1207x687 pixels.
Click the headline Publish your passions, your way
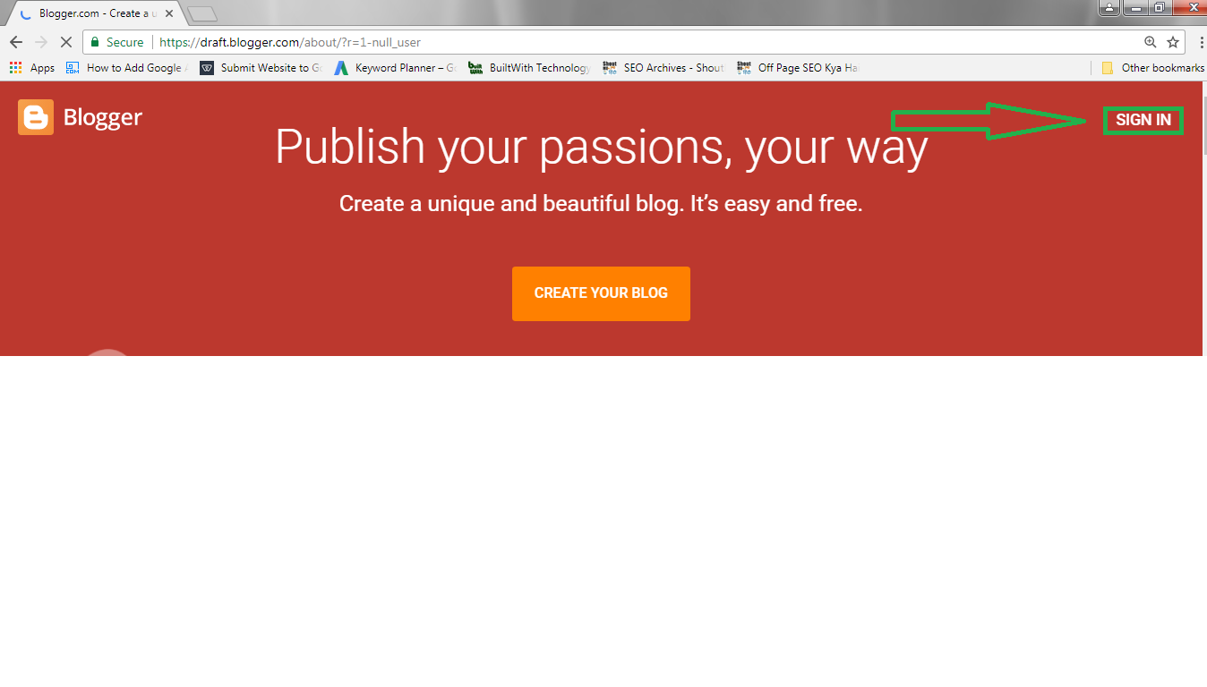coord(601,147)
